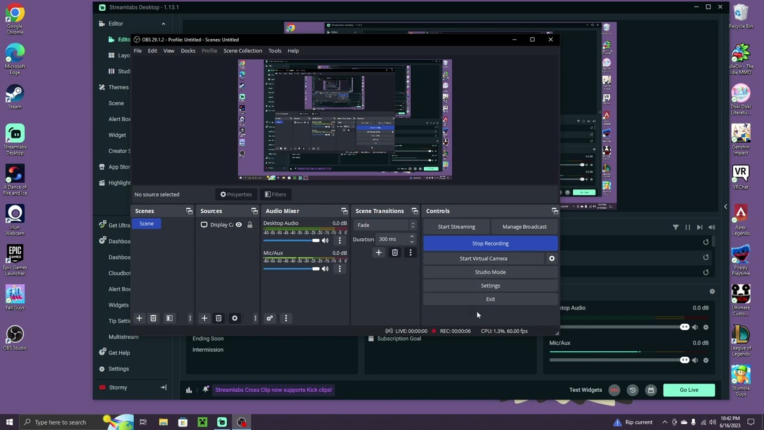
Task: Click Manage Broadcast button
Action: [x=525, y=227]
